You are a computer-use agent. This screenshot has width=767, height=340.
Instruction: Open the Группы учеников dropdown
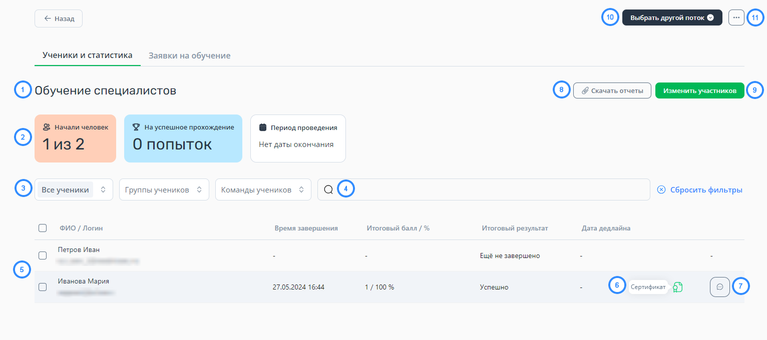click(x=164, y=190)
